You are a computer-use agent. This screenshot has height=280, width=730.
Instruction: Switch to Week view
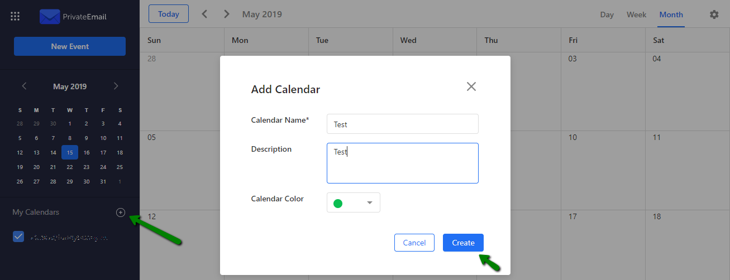(x=636, y=15)
